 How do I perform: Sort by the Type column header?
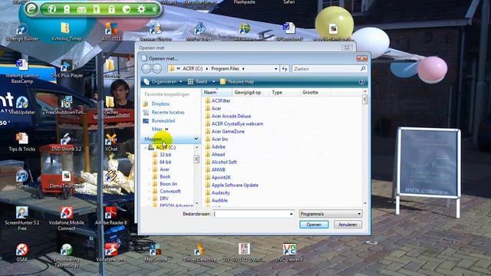(285, 92)
